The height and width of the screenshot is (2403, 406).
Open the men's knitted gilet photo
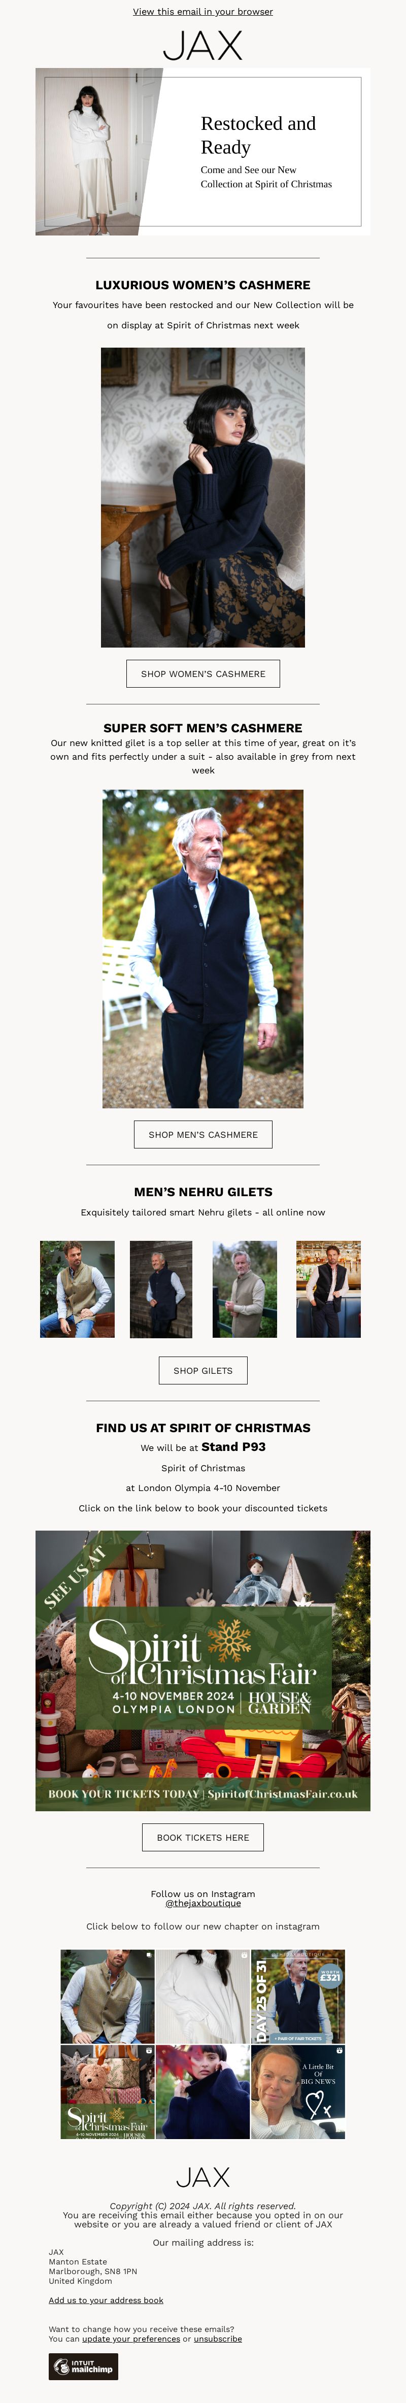202,949
